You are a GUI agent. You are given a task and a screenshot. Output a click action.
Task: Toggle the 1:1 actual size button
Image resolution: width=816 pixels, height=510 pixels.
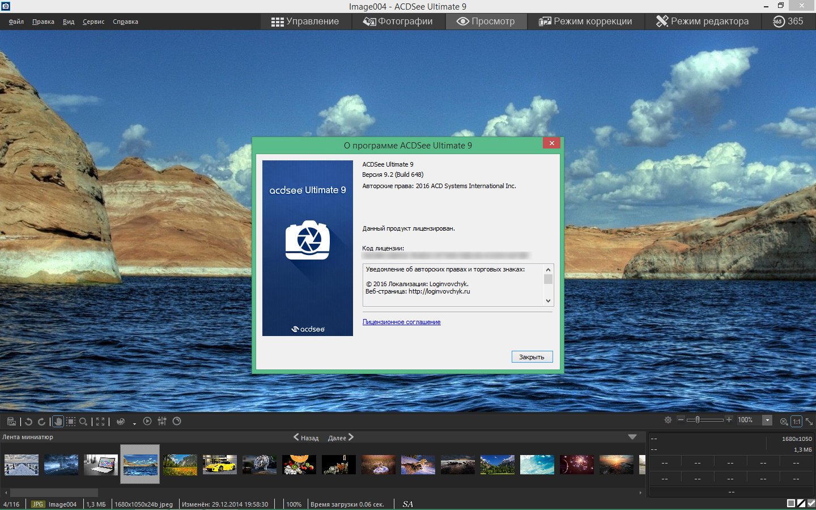click(797, 421)
